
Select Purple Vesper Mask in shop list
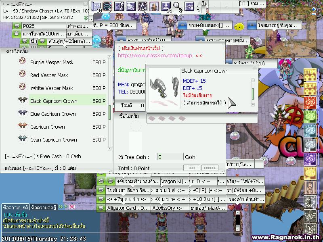[x=62, y=62]
